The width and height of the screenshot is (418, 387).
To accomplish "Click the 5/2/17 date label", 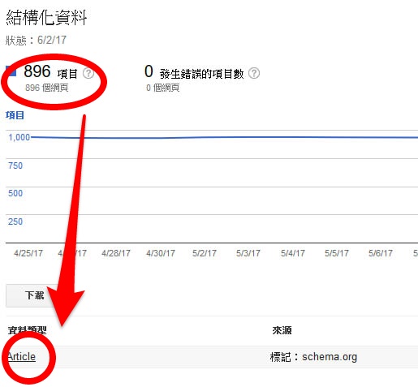I will coord(205,253).
